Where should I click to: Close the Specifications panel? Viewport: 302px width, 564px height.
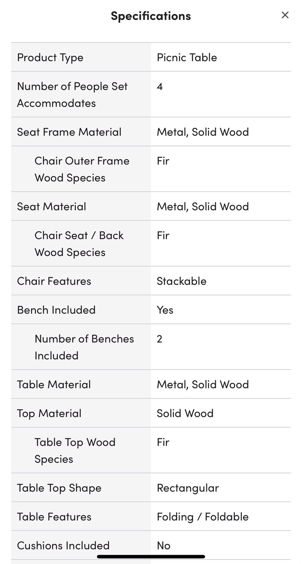(x=285, y=15)
